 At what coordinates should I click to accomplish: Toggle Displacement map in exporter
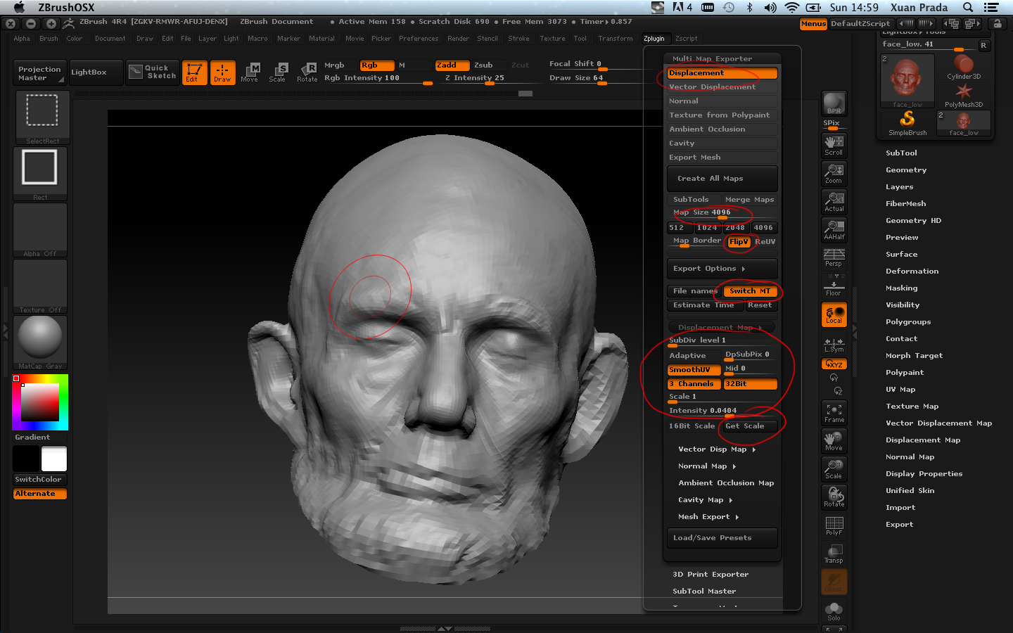click(x=722, y=73)
